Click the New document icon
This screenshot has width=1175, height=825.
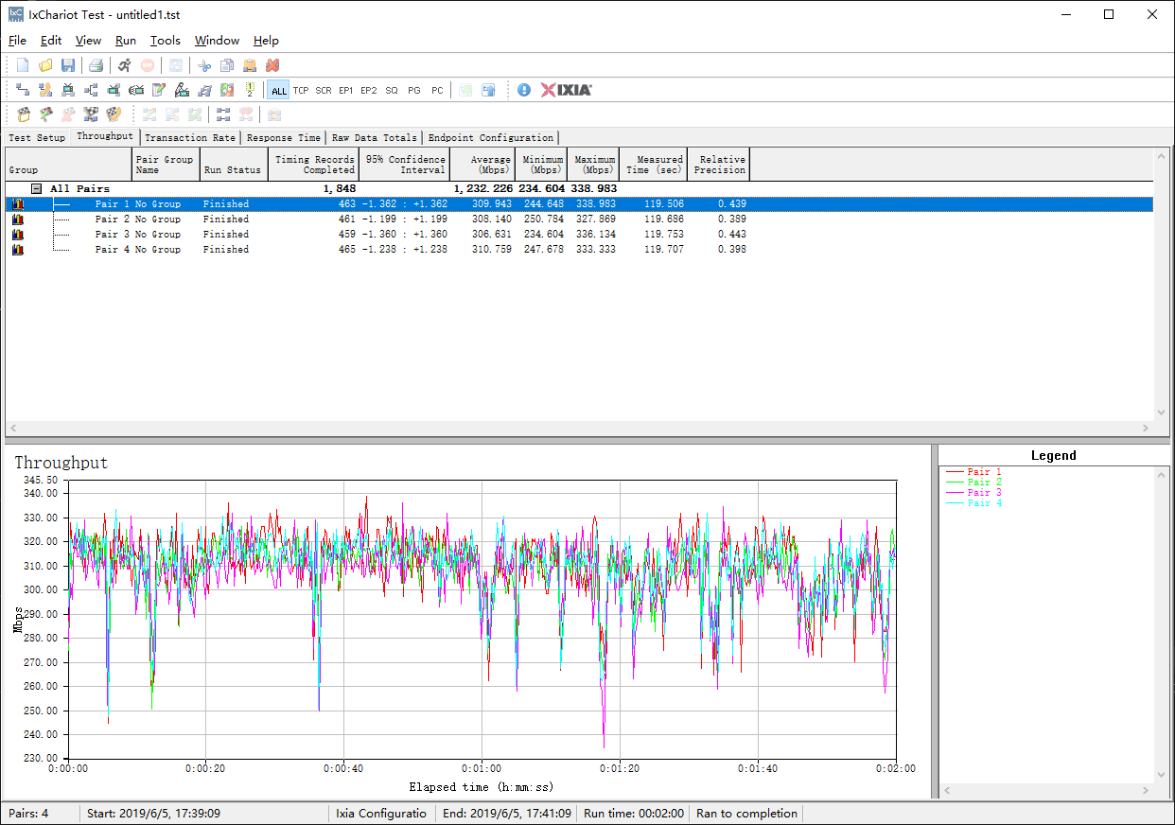point(23,65)
